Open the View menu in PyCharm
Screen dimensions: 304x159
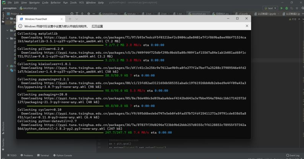pos(24,3)
